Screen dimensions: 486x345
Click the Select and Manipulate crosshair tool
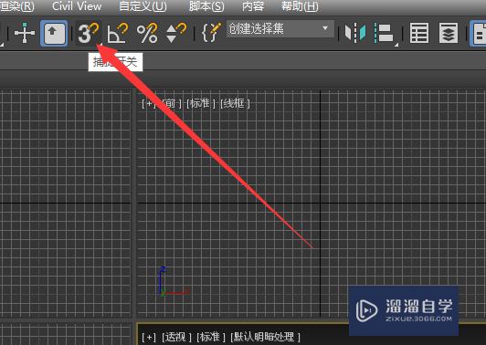coord(25,33)
